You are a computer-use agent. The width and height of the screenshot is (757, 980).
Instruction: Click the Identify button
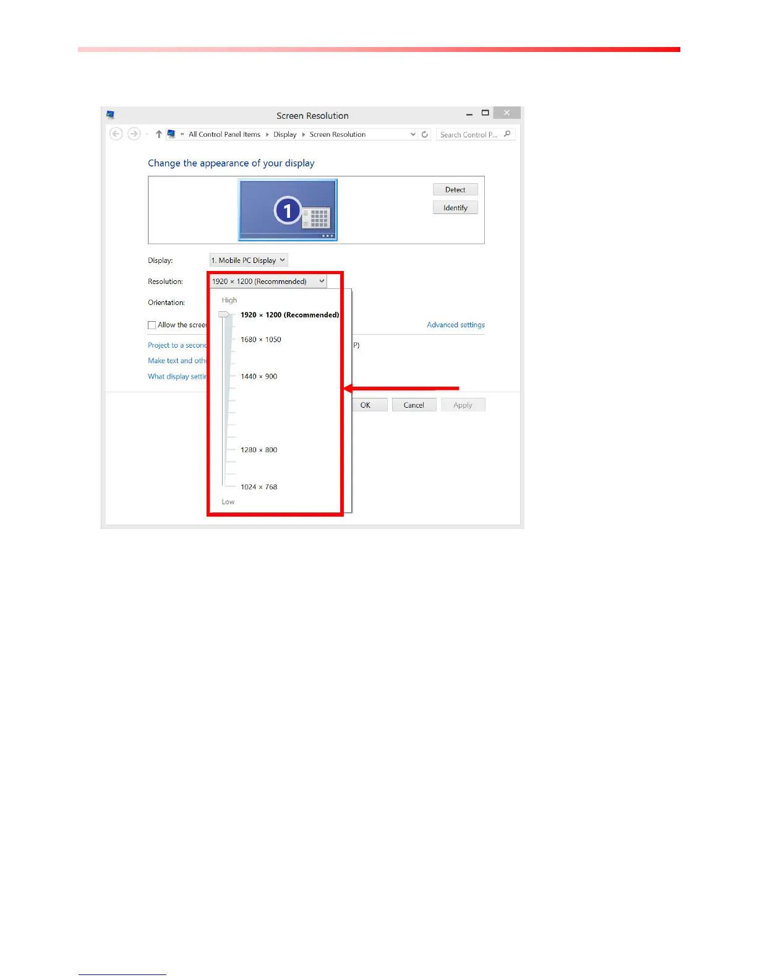pyautogui.click(x=455, y=208)
